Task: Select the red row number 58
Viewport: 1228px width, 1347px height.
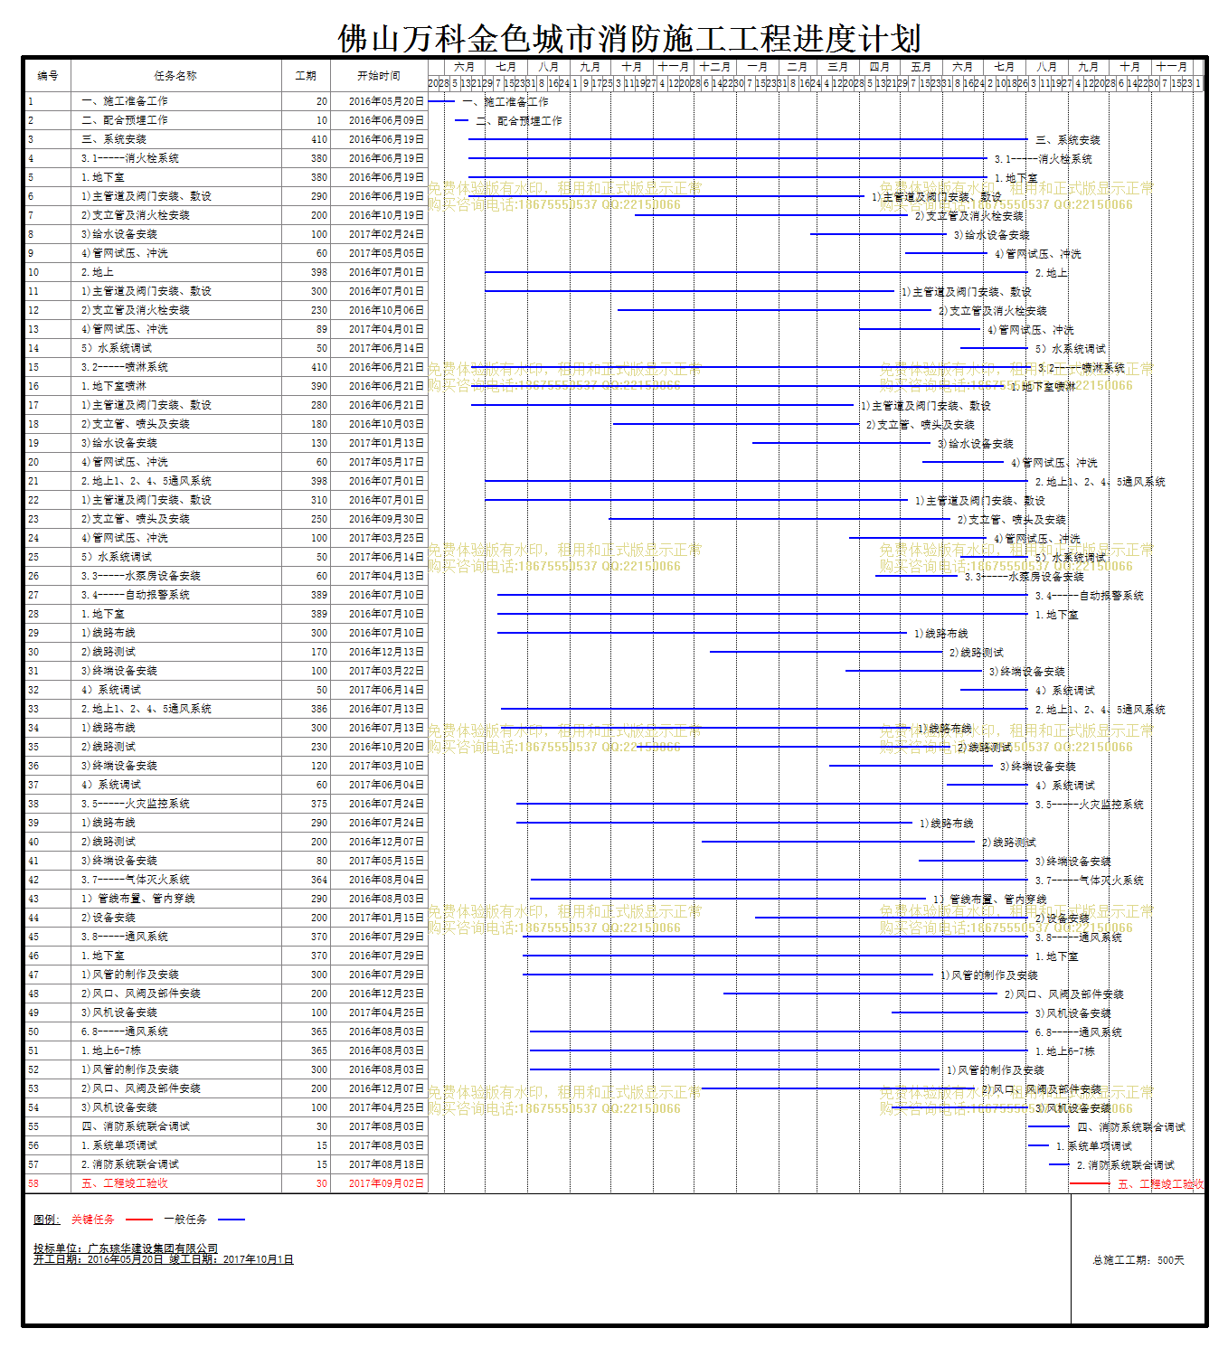Action: (48, 1183)
